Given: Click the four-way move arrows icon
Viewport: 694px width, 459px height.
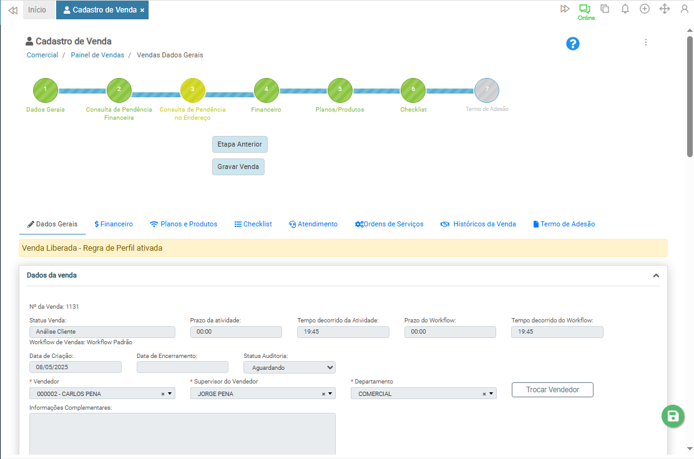Looking at the screenshot, I should point(665,9).
